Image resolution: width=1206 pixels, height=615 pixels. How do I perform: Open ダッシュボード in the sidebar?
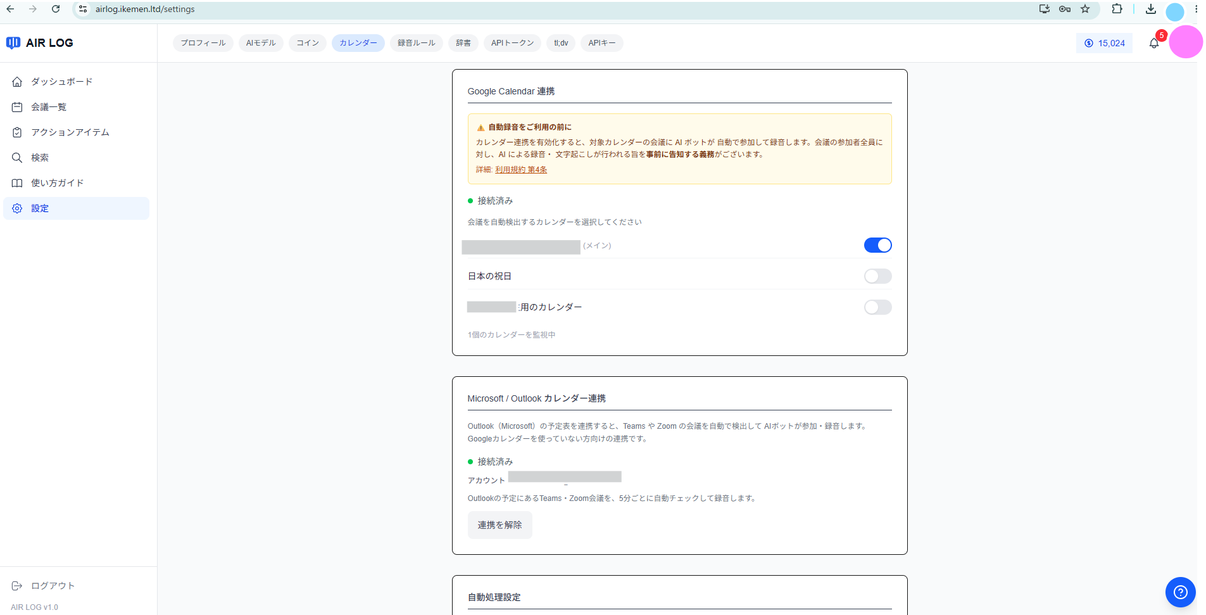pyautogui.click(x=77, y=82)
